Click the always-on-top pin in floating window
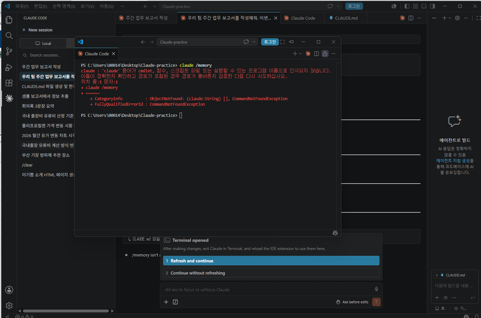 (x=291, y=42)
